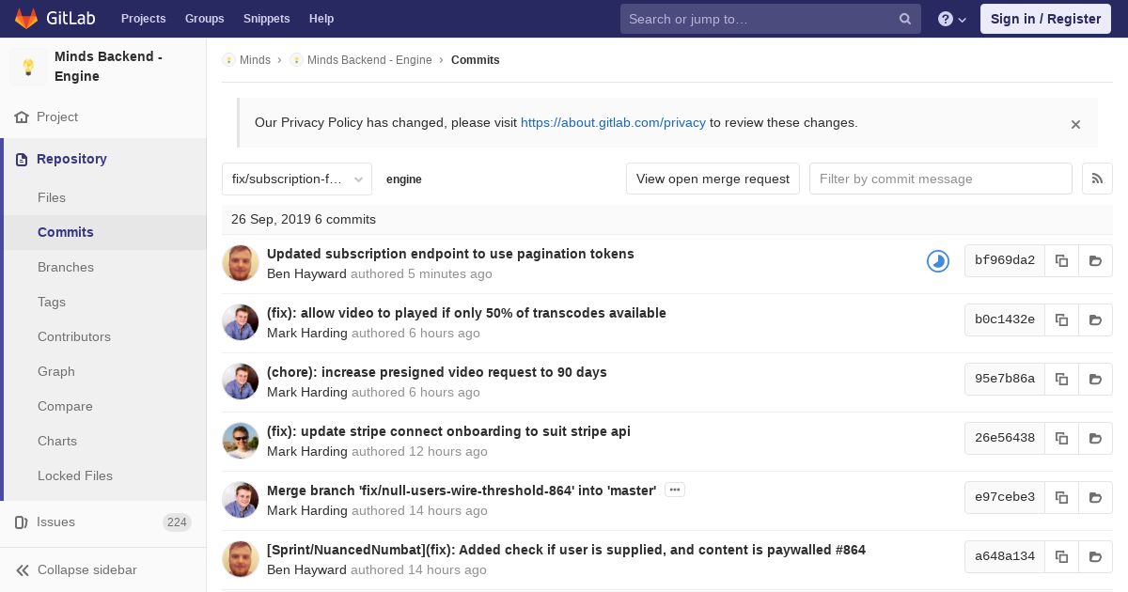Open Graph in the sidebar

tap(56, 371)
